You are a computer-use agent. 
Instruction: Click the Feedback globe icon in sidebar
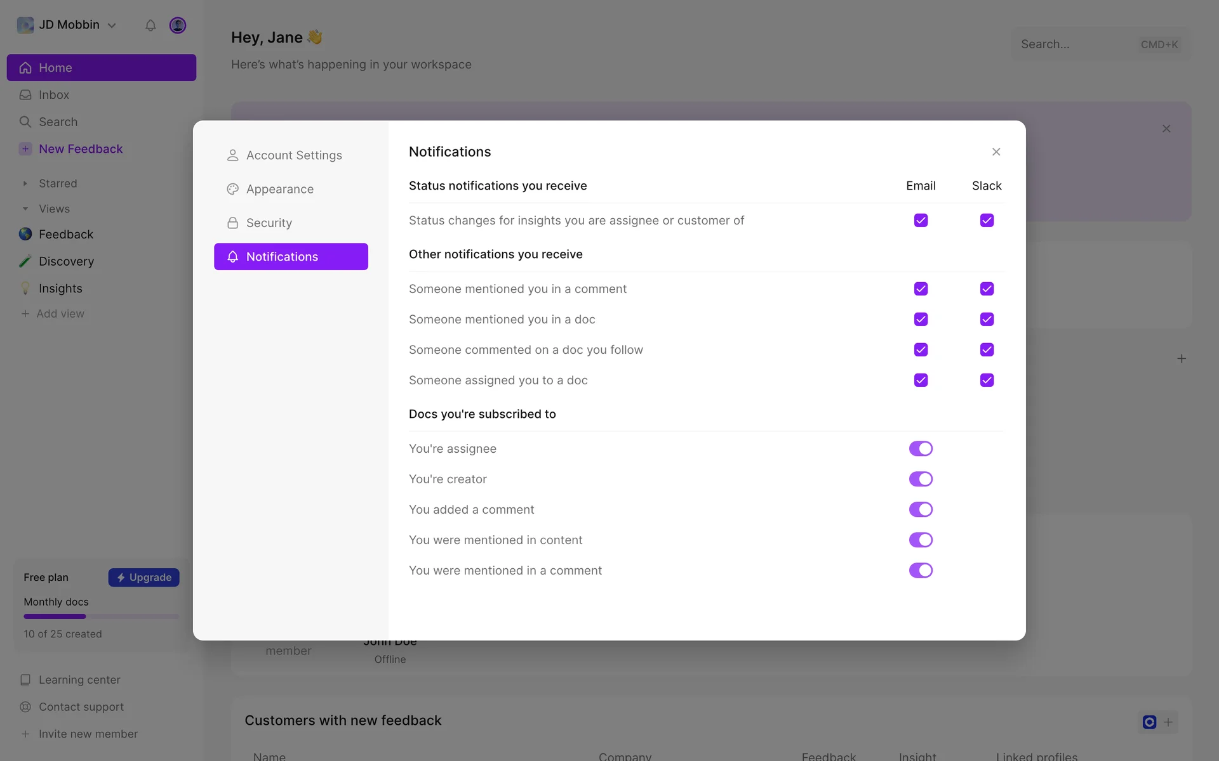click(x=25, y=234)
